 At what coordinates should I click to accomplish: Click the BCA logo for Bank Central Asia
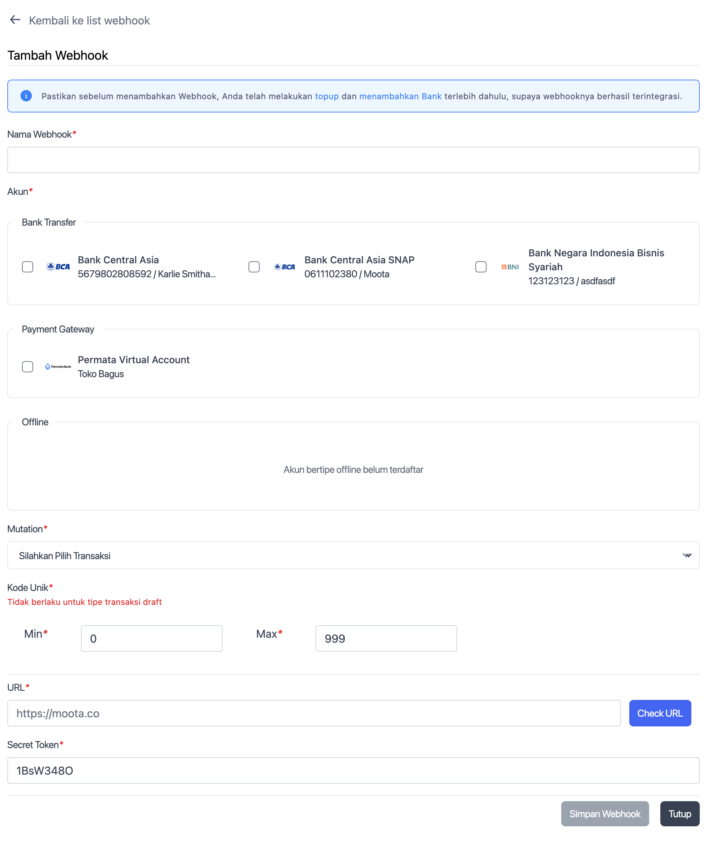58,267
